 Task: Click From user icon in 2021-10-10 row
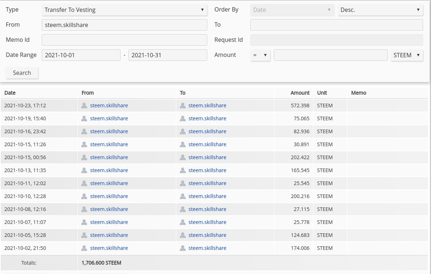[84, 196]
